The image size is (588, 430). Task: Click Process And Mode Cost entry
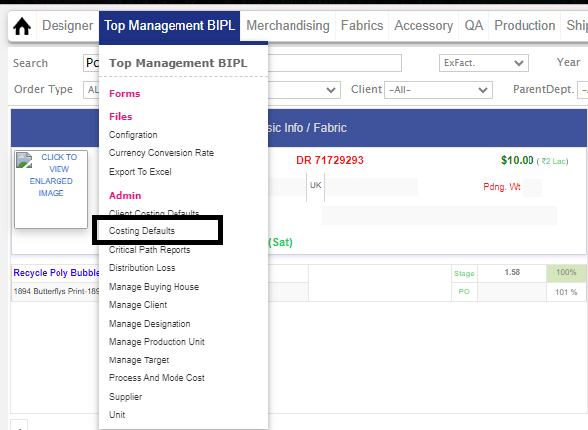point(157,378)
